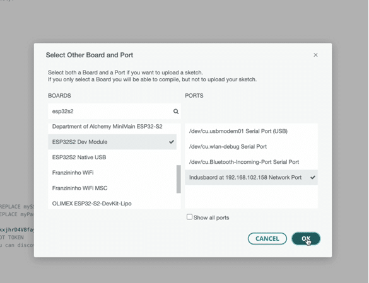Close the Select Other Board and Port dialog

(315, 55)
